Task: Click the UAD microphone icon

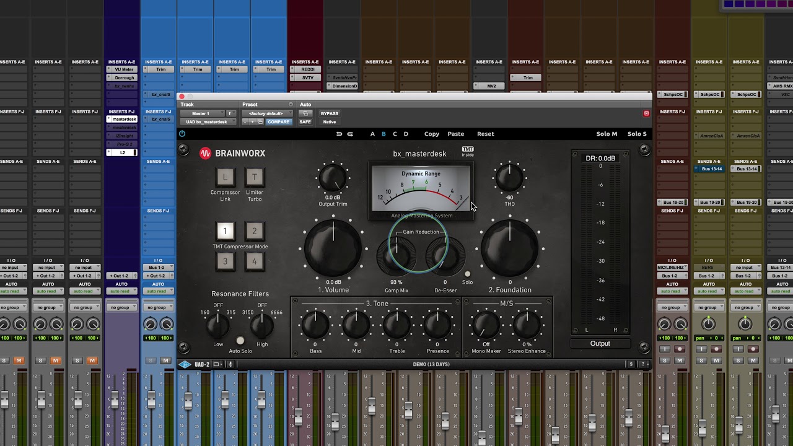Action: pos(230,364)
